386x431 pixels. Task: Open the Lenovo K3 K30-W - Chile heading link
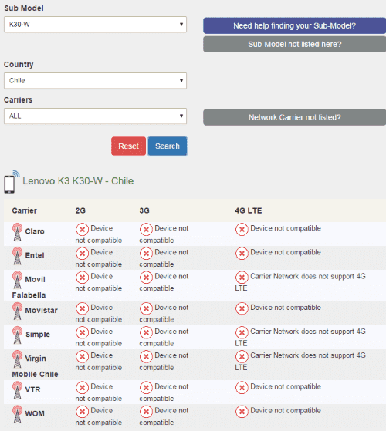tap(78, 181)
